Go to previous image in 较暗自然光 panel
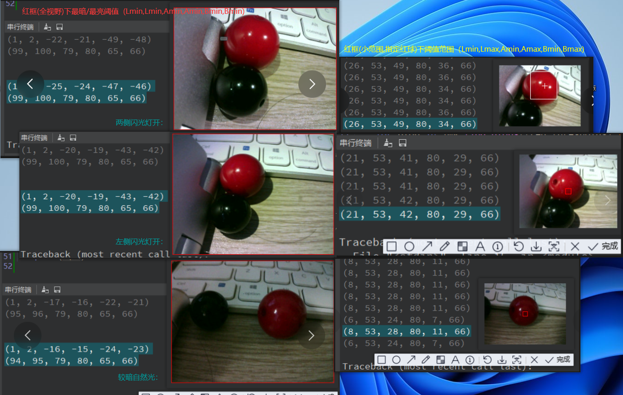623x395 pixels. coord(28,335)
